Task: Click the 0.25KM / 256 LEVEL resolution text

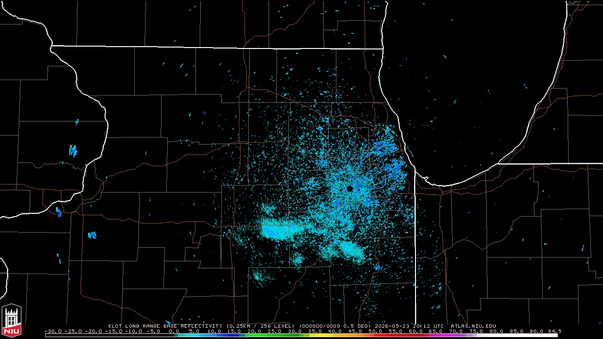Action: pos(261,326)
